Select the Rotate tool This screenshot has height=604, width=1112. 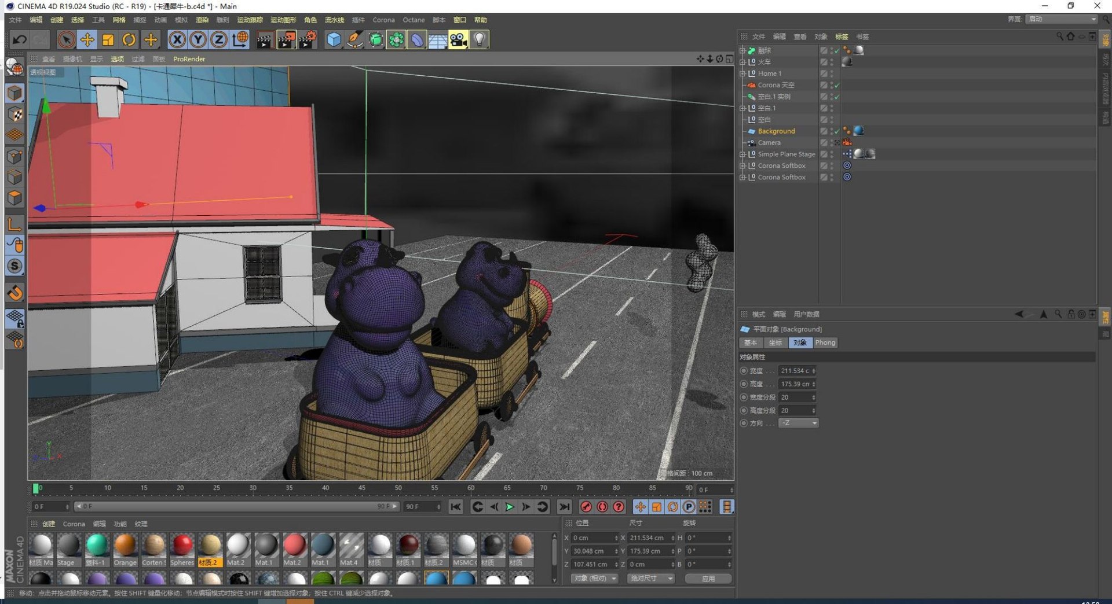coord(129,39)
